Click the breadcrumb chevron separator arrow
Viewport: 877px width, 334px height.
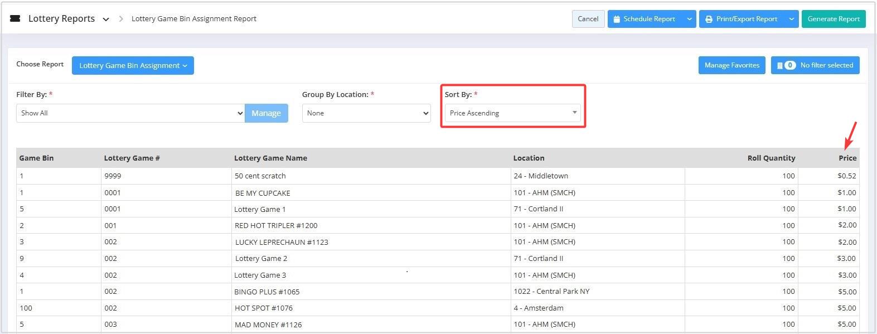(x=121, y=19)
